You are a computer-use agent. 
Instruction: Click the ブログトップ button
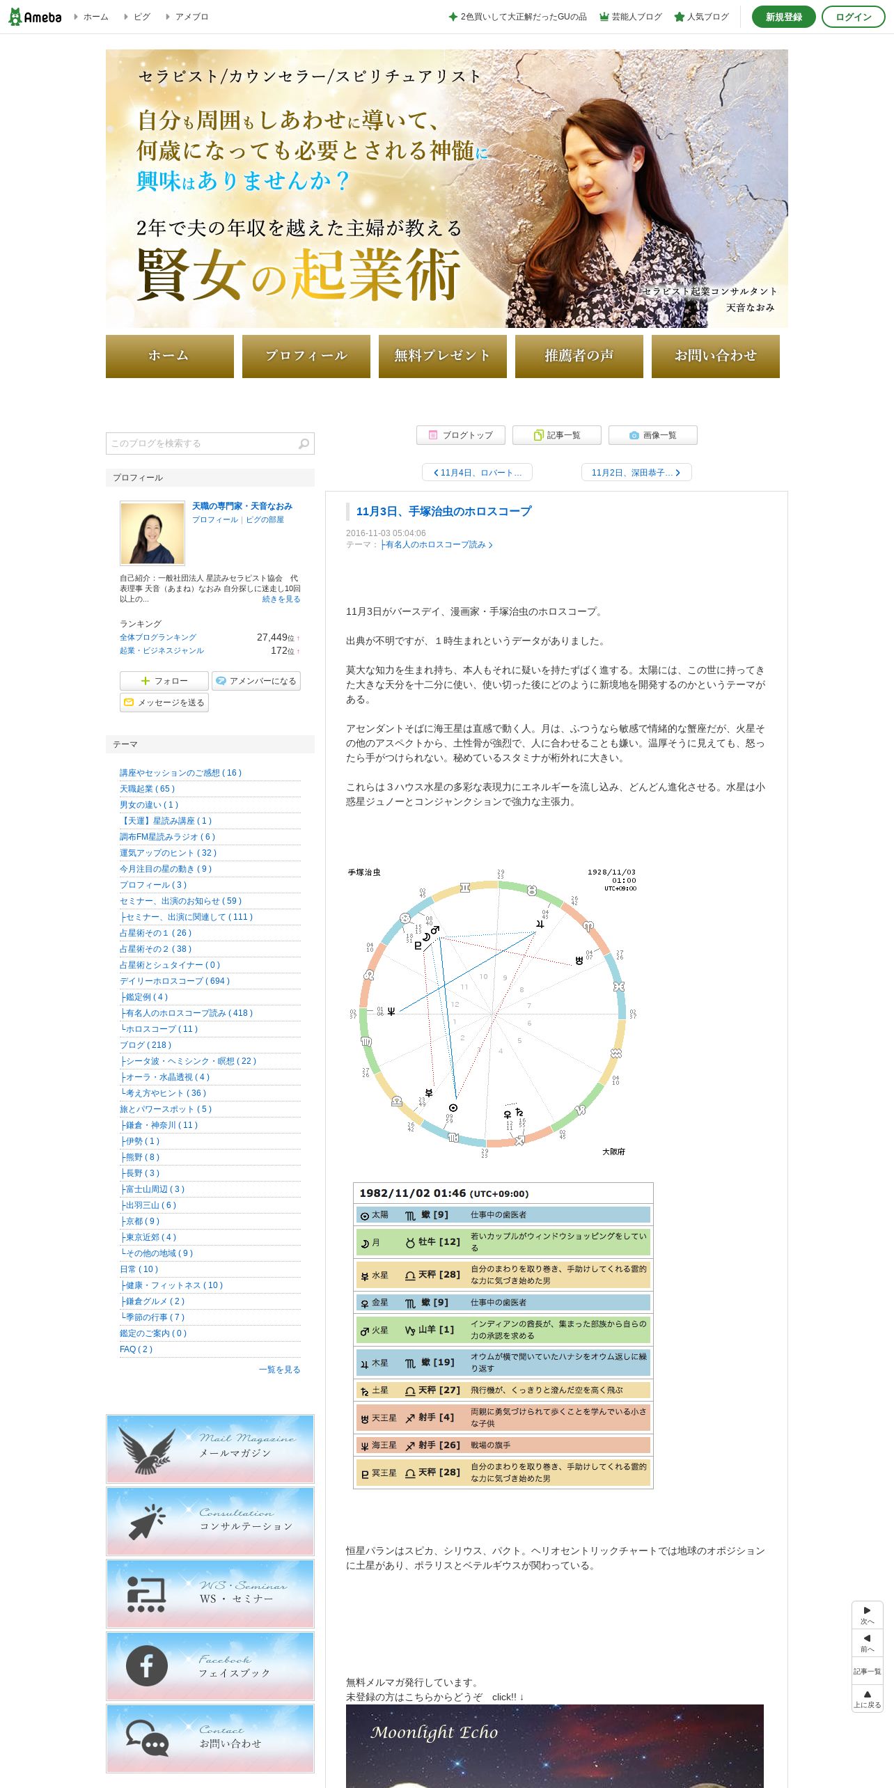pyautogui.click(x=461, y=435)
